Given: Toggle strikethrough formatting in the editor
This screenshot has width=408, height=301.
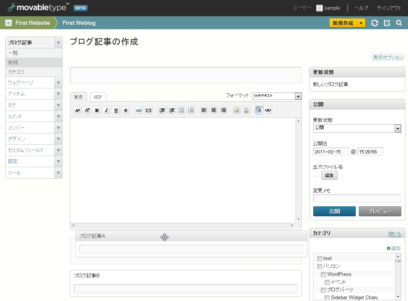Looking at the screenshot, I should point(126,110).
